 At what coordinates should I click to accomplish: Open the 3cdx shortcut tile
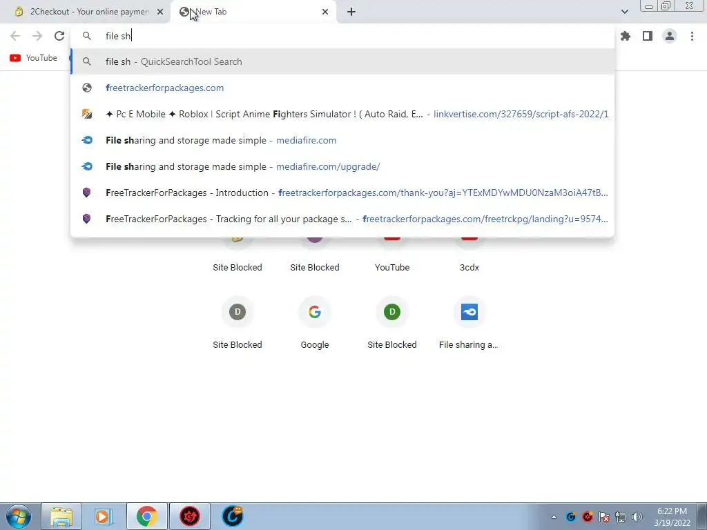click(x=469, y=255)
